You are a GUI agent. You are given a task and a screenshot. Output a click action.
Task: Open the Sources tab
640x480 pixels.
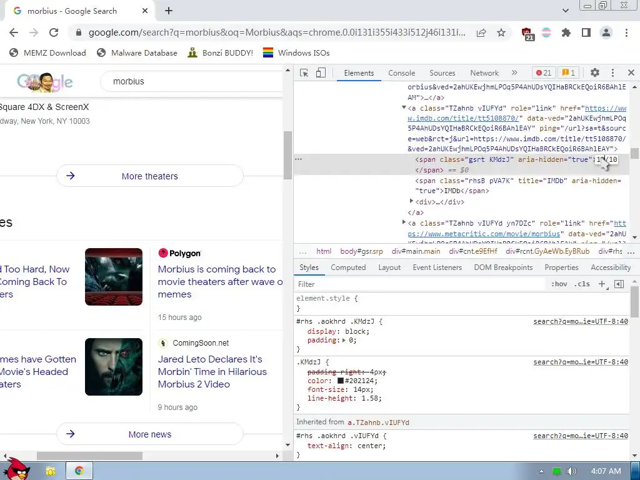pos(442,73)
